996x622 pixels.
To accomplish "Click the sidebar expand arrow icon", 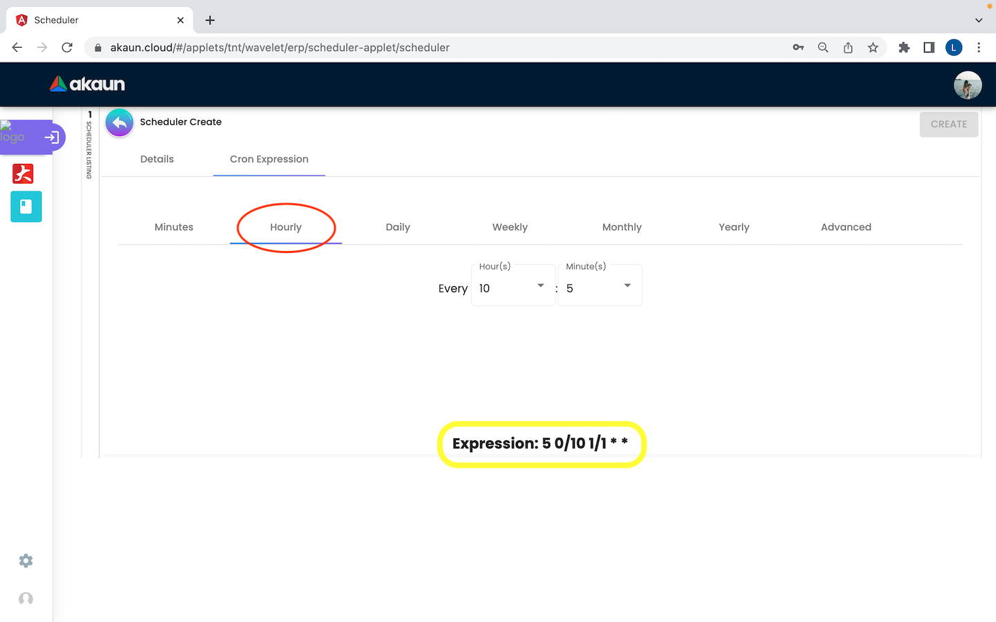I will 52,138.
